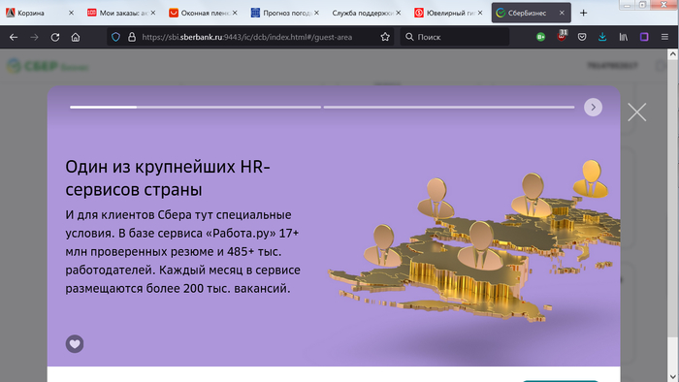Open Firefox hamburger application menu

(664, 37)
